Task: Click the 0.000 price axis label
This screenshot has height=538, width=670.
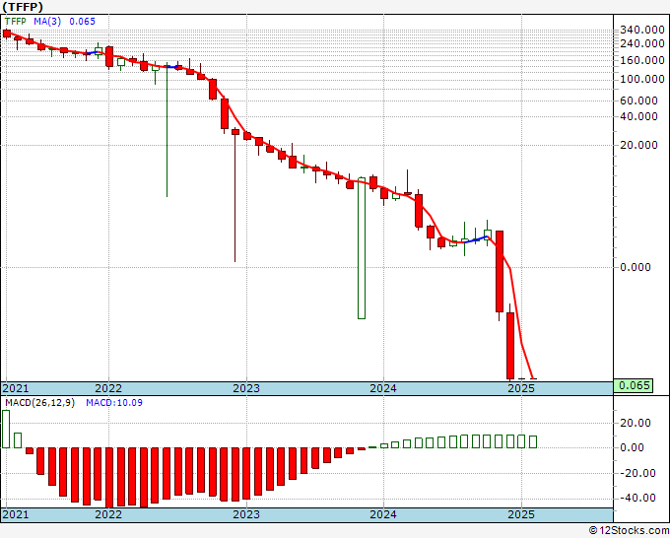Action: point(636,267)
